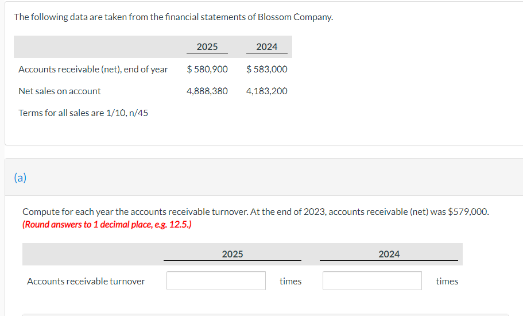The width and height of the screenshot is (523, 316).
Task: Click the 2025 answer column header
Action: 232,254
